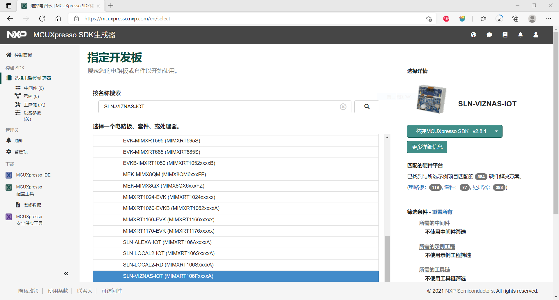559x300 pixels.
Task: Open 可访问性 footer link
Action: 112,291
